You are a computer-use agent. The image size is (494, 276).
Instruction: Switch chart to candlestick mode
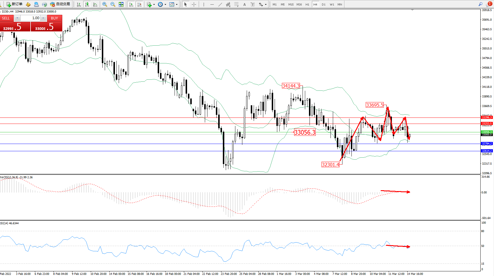pyautogui.click(x=87, y=4)
